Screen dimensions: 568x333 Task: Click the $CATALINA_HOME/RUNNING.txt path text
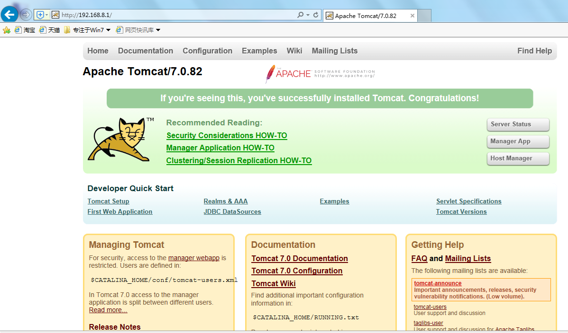point(306,318)
